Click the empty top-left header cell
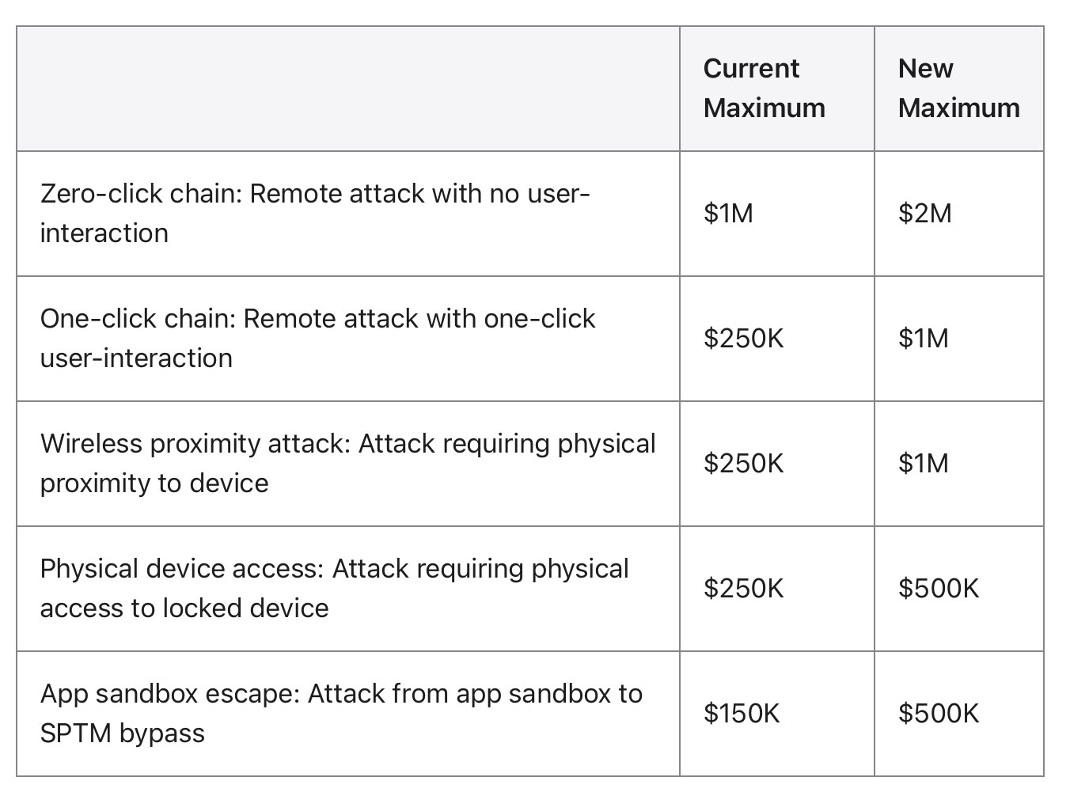Screen dimensions: 1070x796 click(x=348, y=88)
